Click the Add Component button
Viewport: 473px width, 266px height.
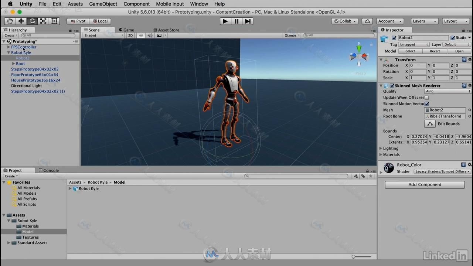[425, 185]
